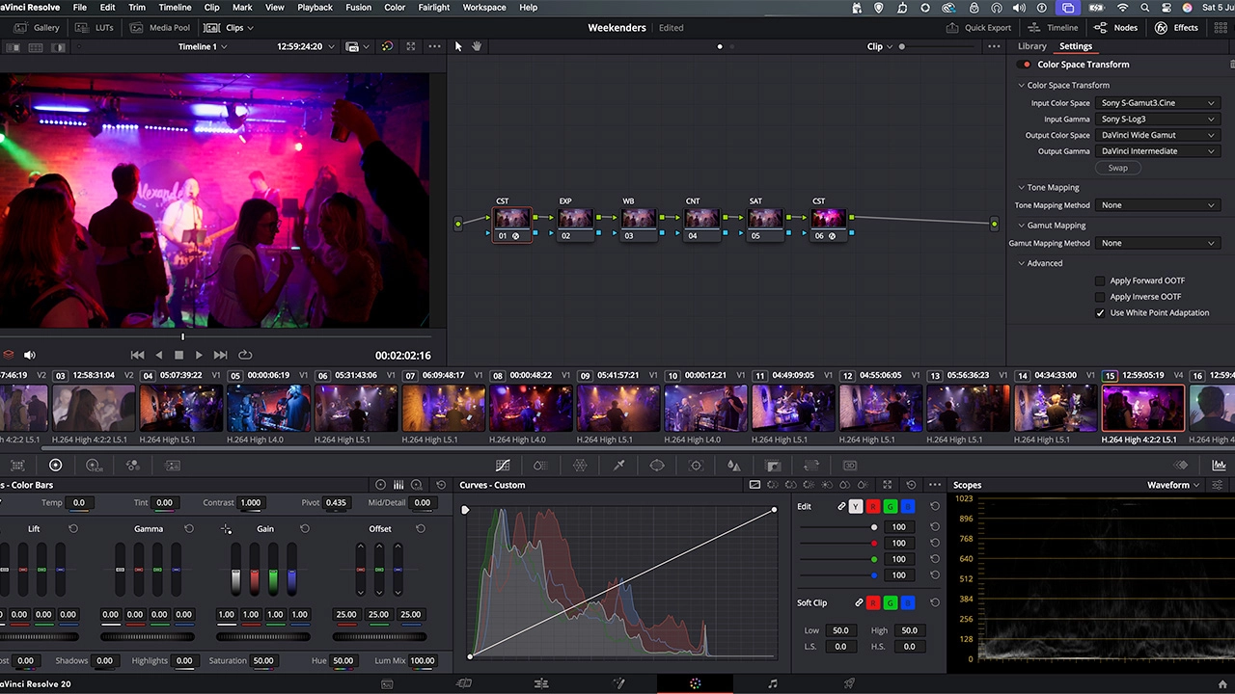The width and height of the screenshot is (1235, 694).
Task: Select the hand pan tool
Action: 477,46
